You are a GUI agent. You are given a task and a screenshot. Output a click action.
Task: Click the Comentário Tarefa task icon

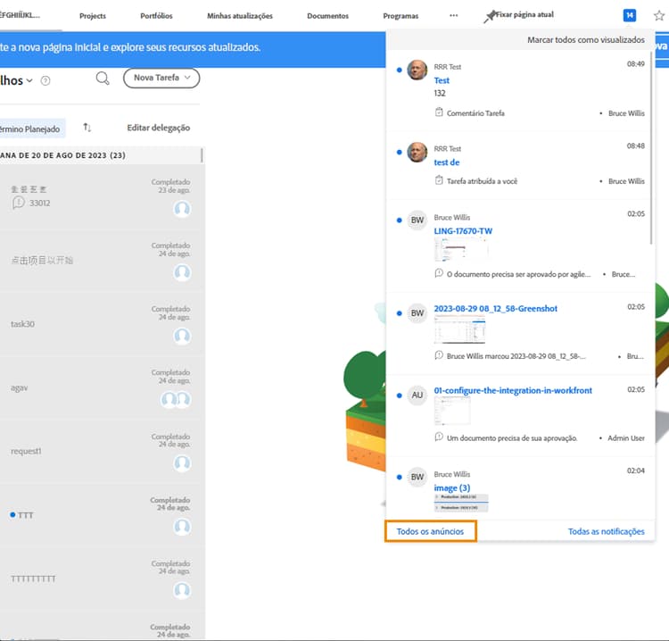pos(439,112)
